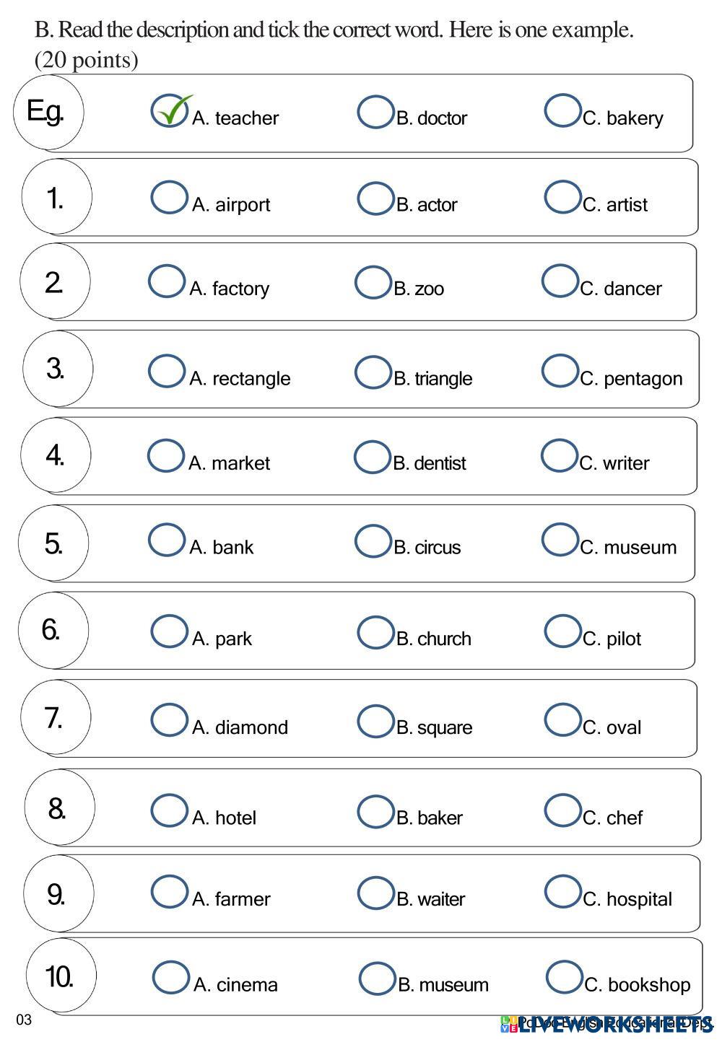Click the checked circle for A. teacher
Screen dimensions: 722x1042
169,110
